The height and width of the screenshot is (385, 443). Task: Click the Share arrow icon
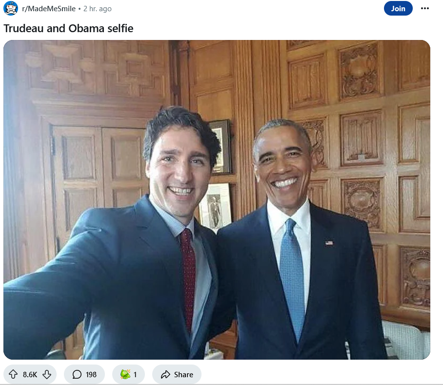click(x=165, y=374)
